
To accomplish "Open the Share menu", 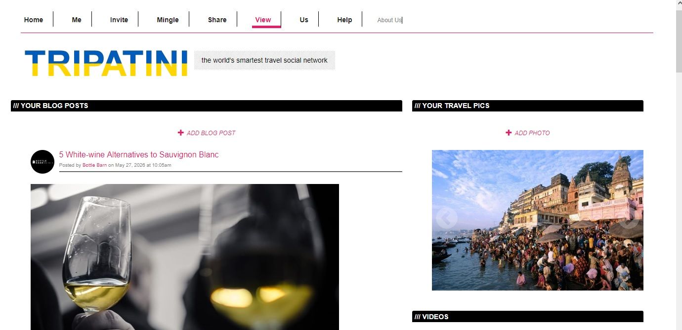I will point(217,20).
